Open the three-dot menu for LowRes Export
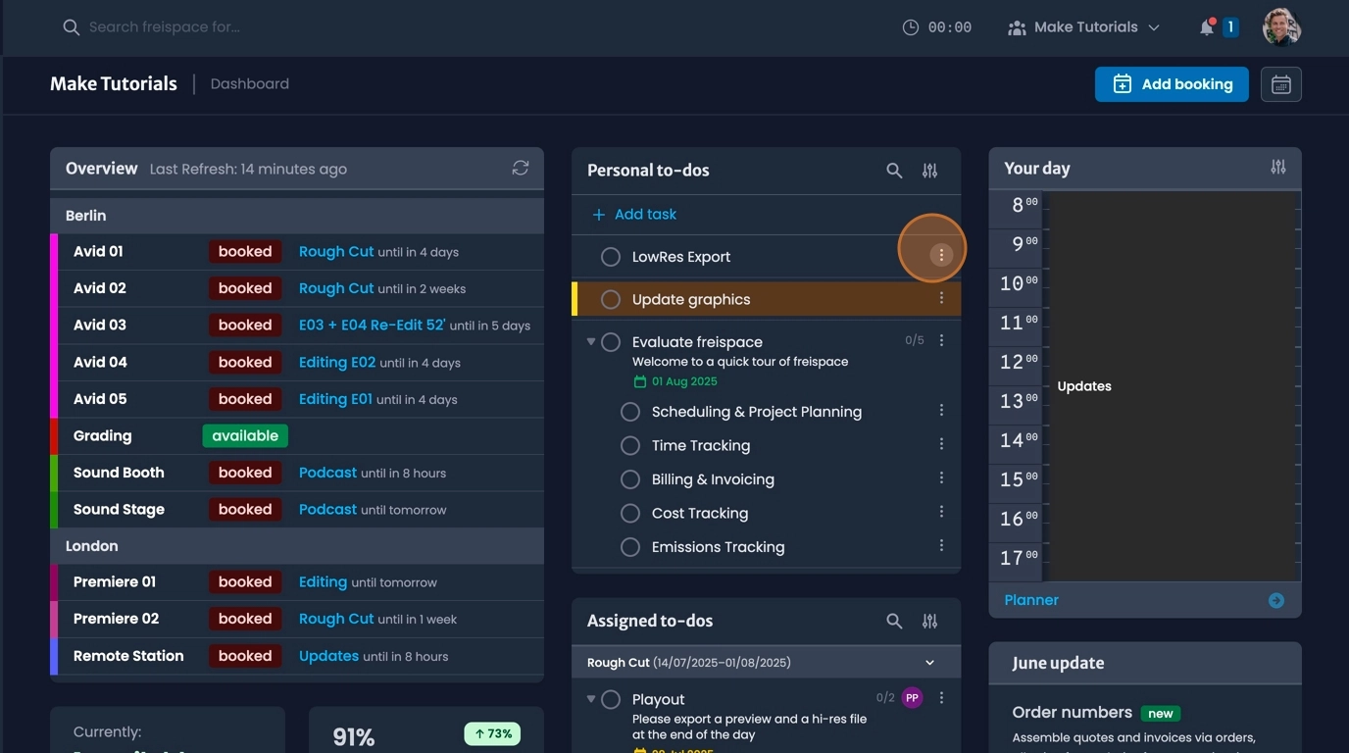 [940, 254]
